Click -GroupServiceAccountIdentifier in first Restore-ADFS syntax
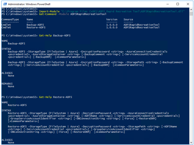The image size is (194, 145). (x=33, y=119)
